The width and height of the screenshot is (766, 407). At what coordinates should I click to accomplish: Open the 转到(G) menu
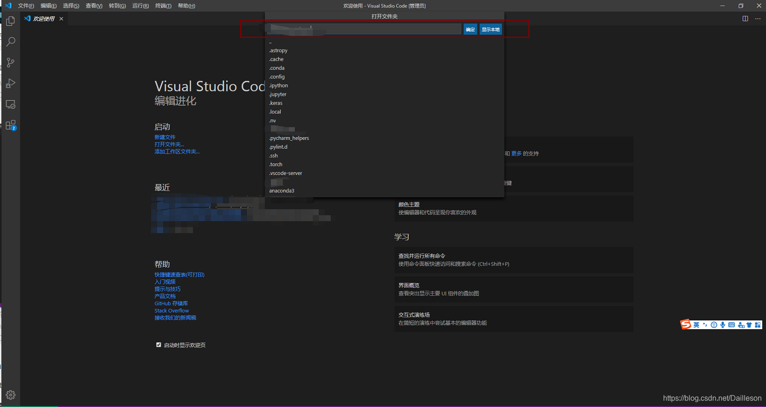click(117, 6)
